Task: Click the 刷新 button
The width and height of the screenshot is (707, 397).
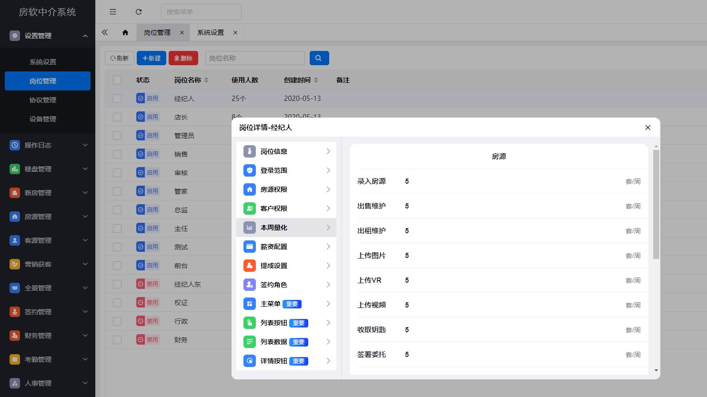Action: 120,58
